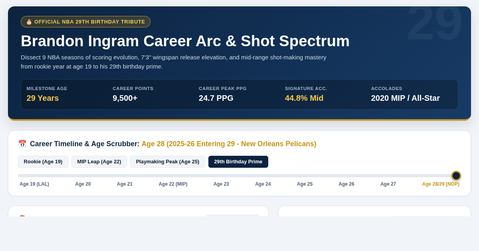Click the timeline track above Age 23
Screen dimensions: 479x251
[221, 176]
